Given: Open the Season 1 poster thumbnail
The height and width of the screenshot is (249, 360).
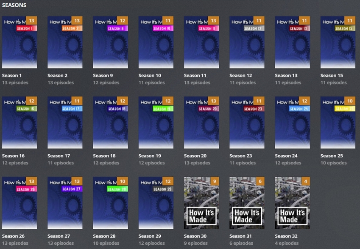Looking at the screenshot, I should pyautogui.click(x=20, y=42).
